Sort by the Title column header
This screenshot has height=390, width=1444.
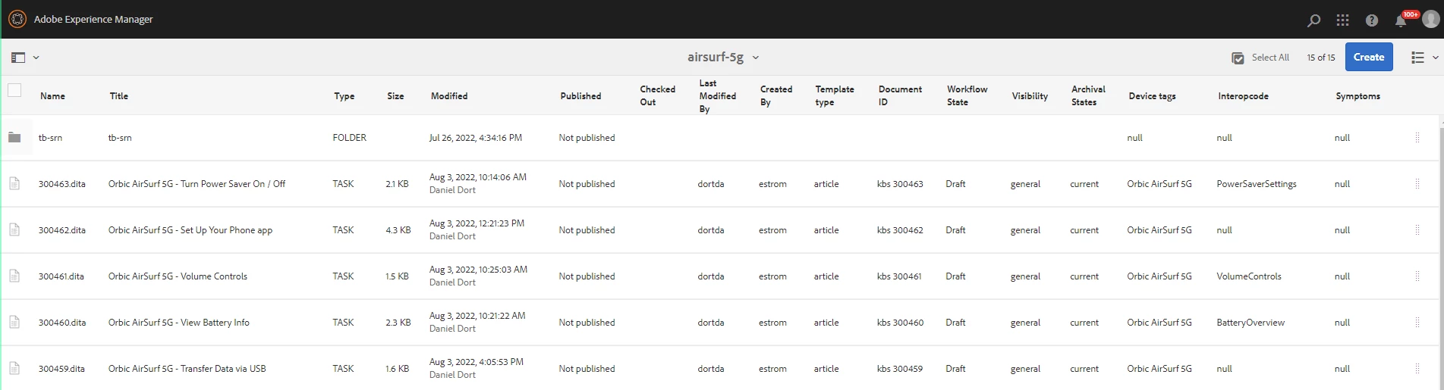119,96
